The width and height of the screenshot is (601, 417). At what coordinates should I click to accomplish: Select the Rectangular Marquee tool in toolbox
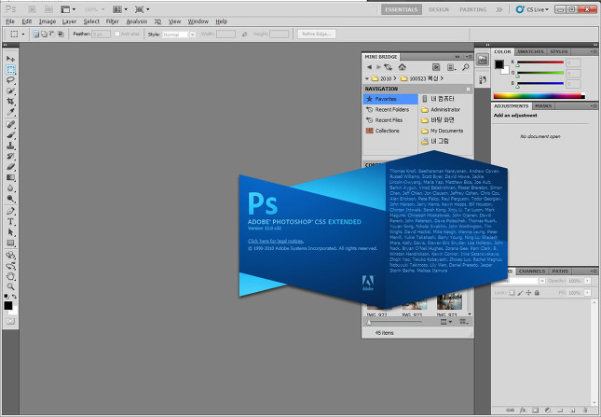coord(10,69)
